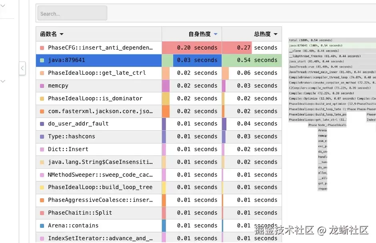Click java_start flame graph frame
Screen dimensions: 376x243
pos(332,61)
